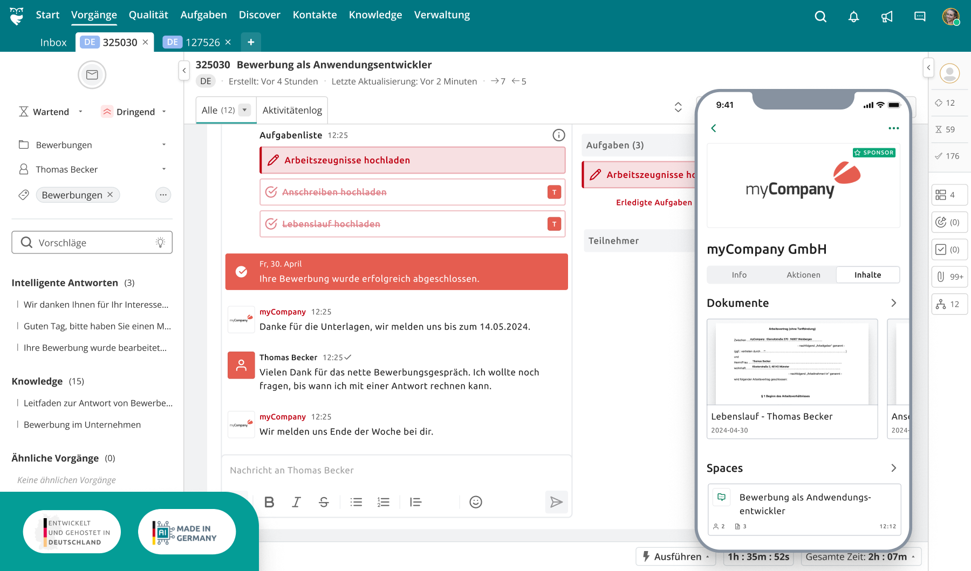This screenshot has height=571, width=971.
Task: Apply bold formatting in message editor
Action: (269, 502)
